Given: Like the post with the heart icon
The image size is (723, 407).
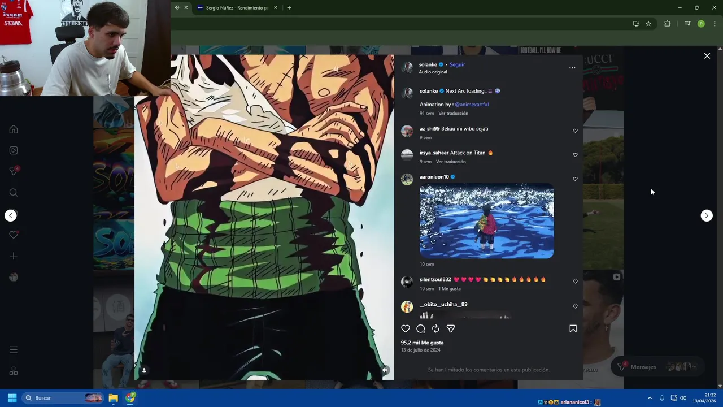Looking at the screenshot, I should tap(406, 328).
